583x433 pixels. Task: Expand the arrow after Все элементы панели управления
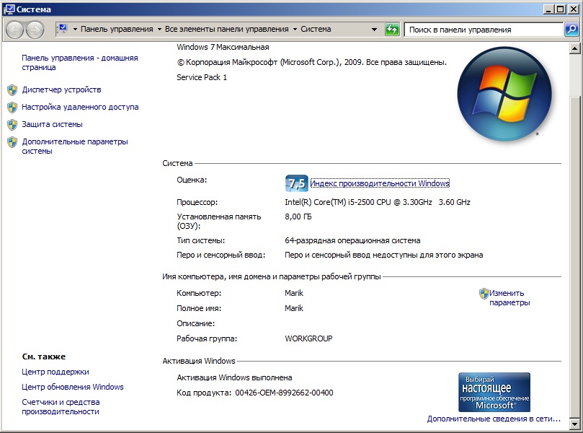pyautogui.click(x=295, y=30)
